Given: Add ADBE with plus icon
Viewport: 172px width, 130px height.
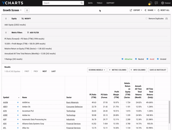Looking at the screenshot, I should point(18,115).
